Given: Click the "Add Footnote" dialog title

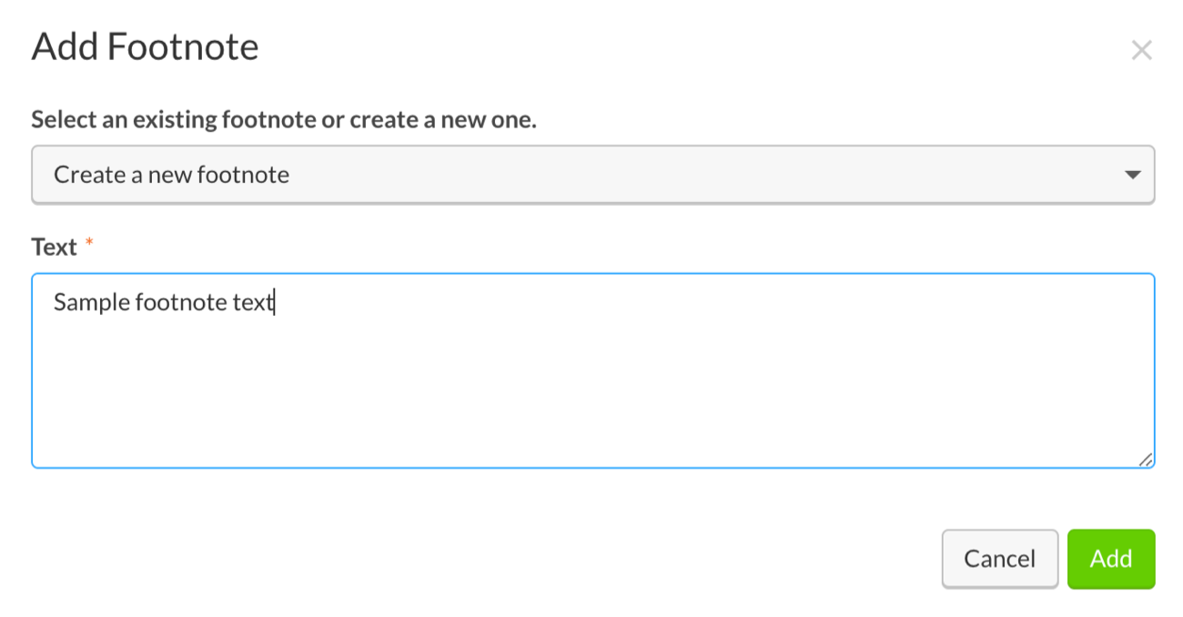Looking at the screenshot, I should pyautogui.click(x=145, y=46).
